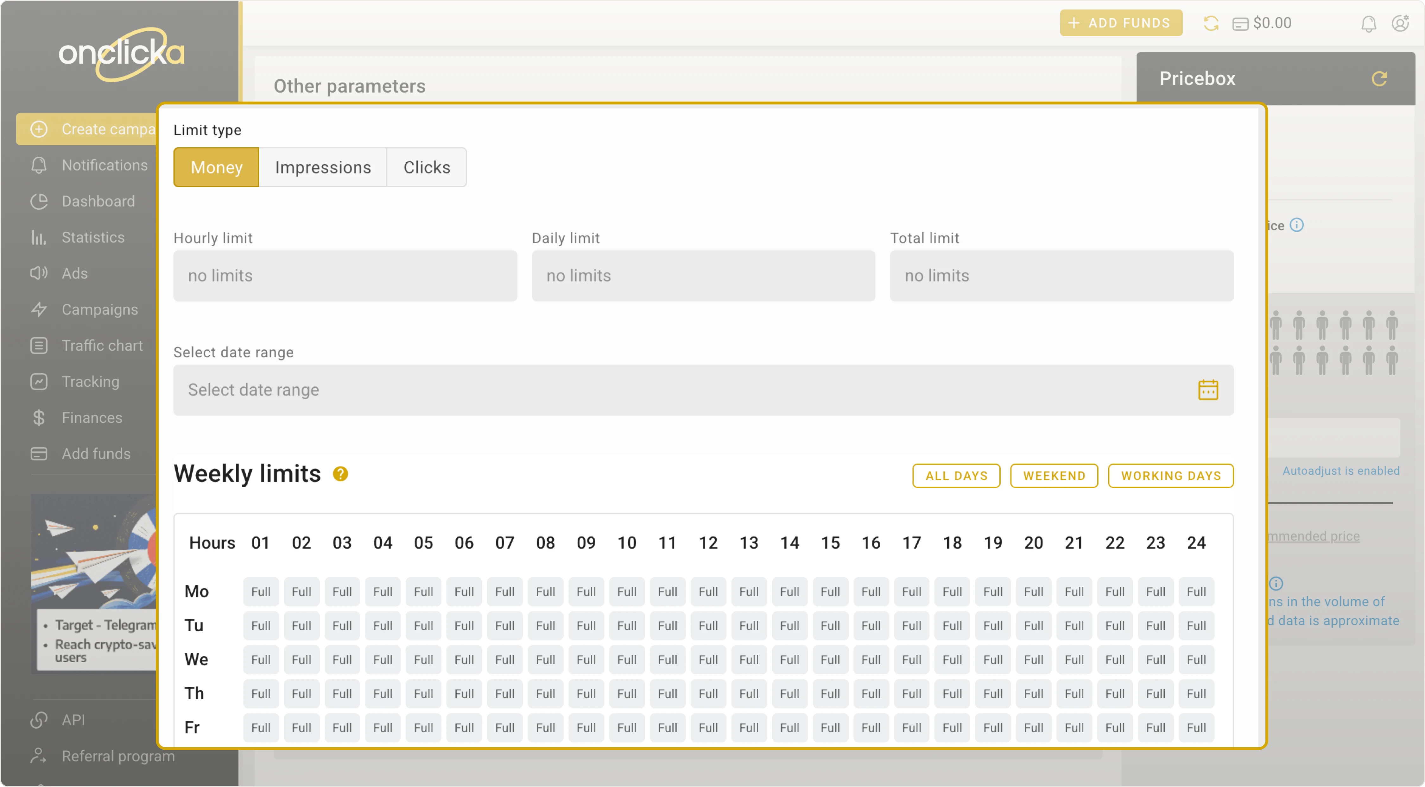Open Dashboard in the sidebar menu
This screenshot has width=1425, height=787.
pyautogui.click(x=98, y=201)
